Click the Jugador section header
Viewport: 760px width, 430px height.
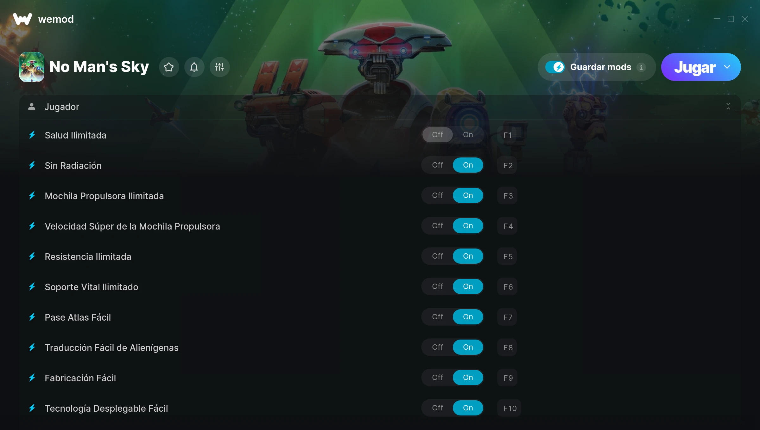pos(380,107)
